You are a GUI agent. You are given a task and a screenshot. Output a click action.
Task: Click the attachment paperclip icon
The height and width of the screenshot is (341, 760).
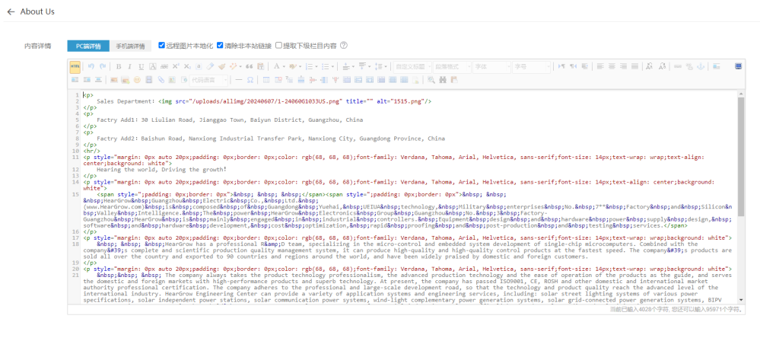point(161,80)
